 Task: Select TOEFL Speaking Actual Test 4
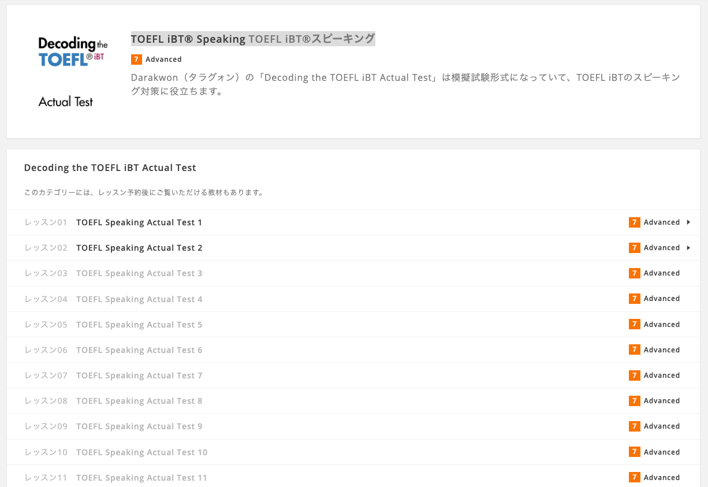(x=139, y=299)
